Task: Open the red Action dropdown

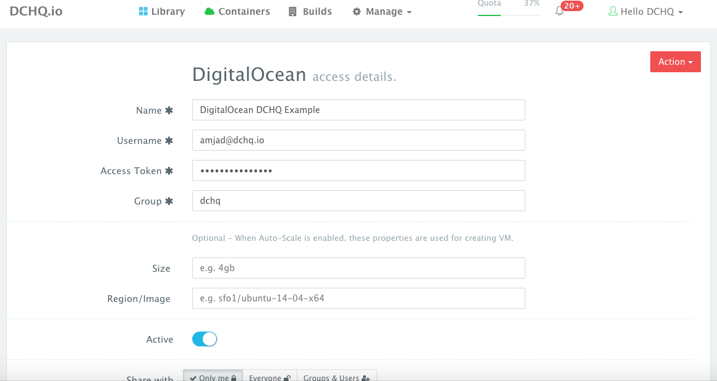Action: (676, 62)
